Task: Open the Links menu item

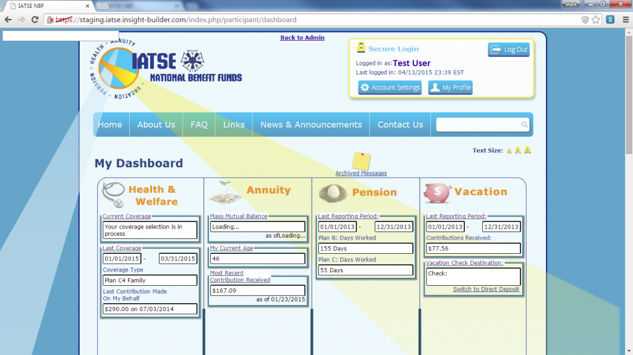Action: tap(234, 125)
